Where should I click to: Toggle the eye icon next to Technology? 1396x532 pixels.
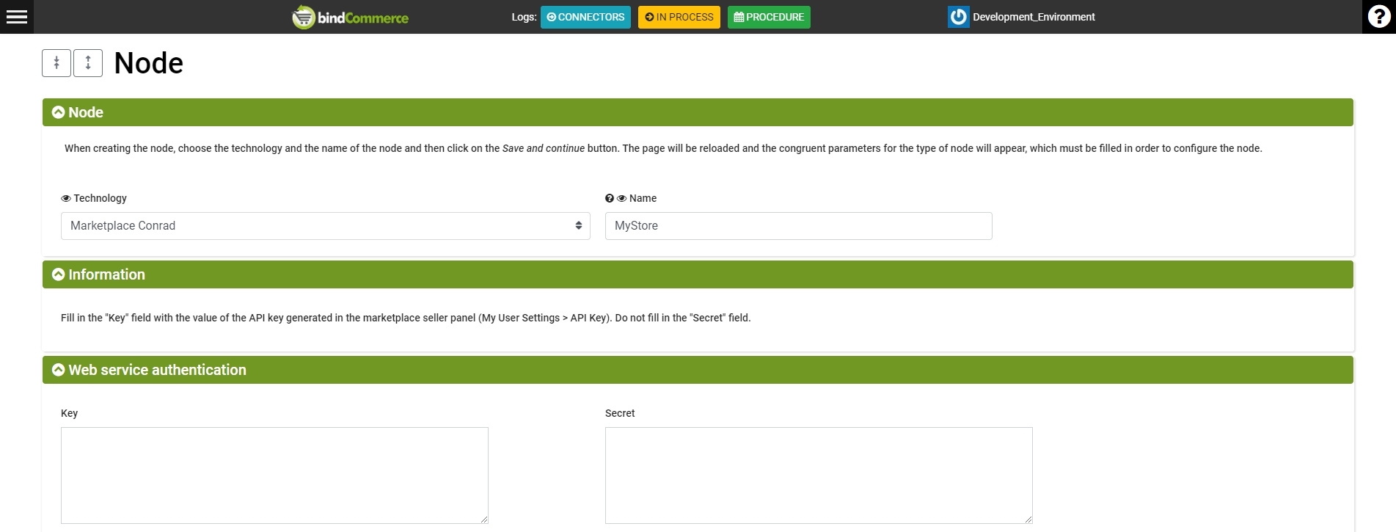[66, 198]
